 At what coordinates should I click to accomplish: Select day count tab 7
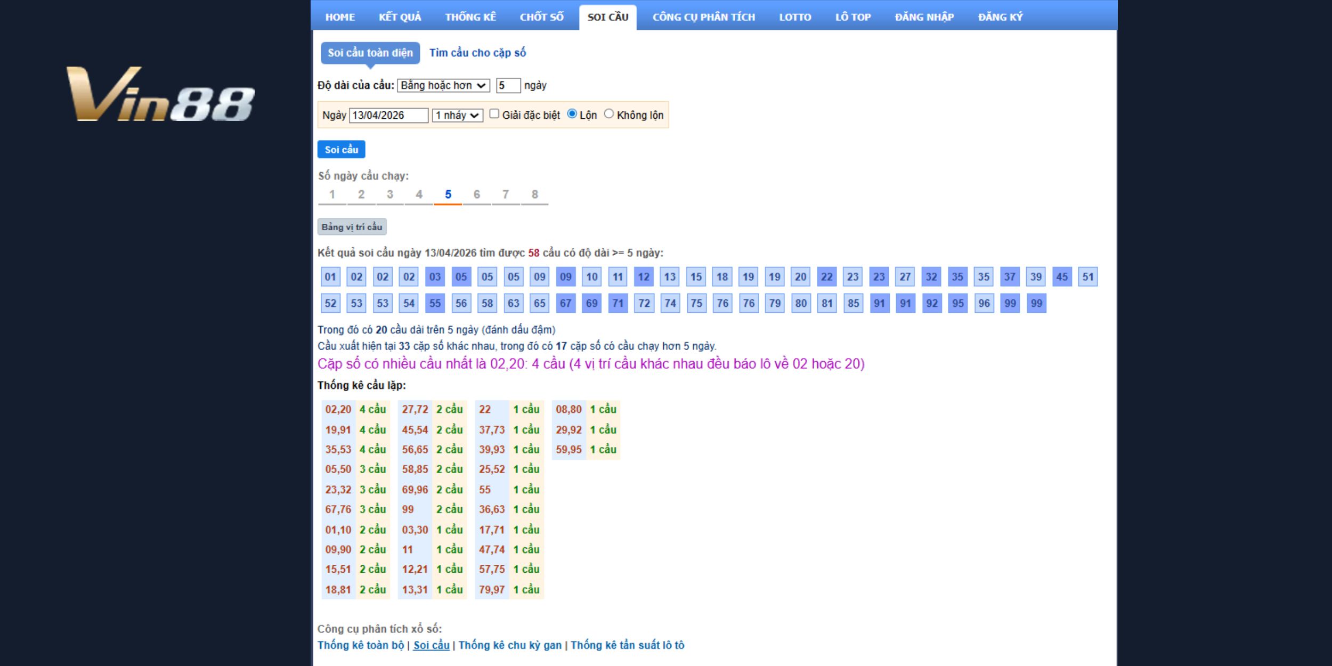pos(506,194)
